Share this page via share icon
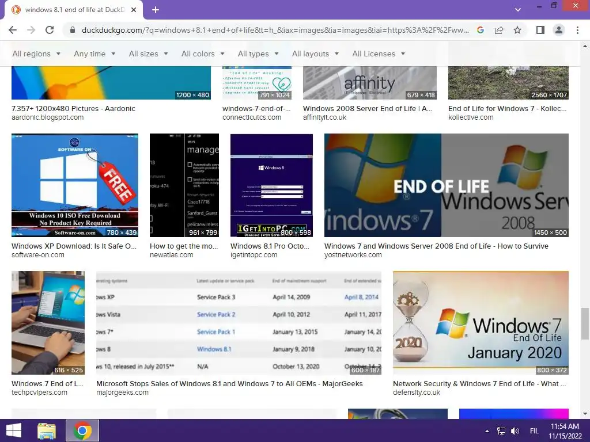Screen dimensions: 590x442 499,30
